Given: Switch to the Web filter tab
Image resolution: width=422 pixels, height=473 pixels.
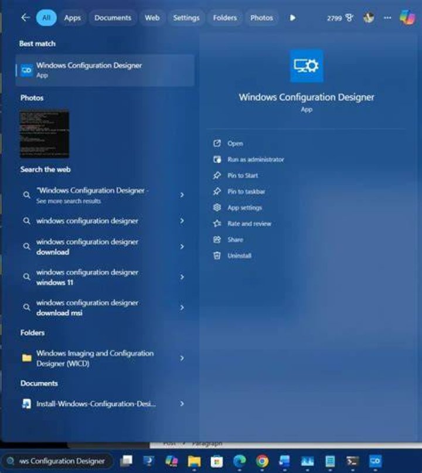Looking at the screenshot, I should [152, 18].
